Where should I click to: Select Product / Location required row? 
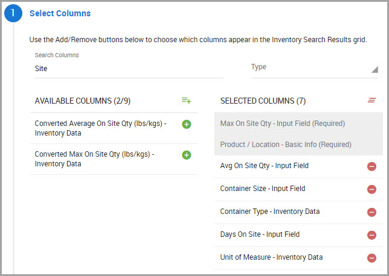(286, 145)
